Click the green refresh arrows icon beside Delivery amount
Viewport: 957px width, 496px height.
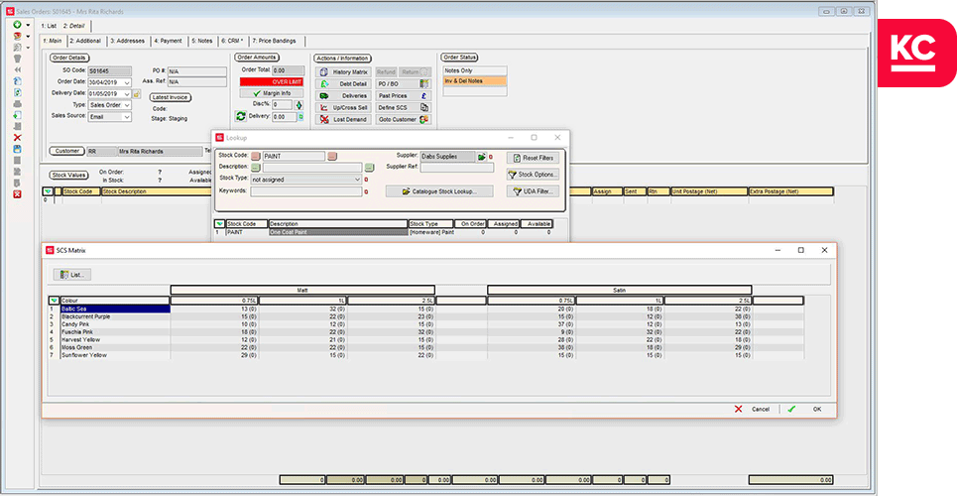[240, 116]
